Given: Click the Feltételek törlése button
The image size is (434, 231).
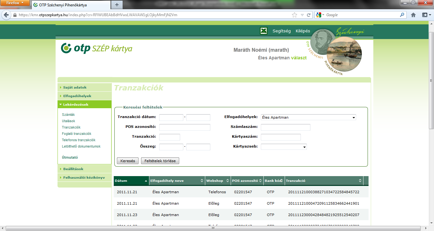Looking at the screenshot, I should point(160,161).
